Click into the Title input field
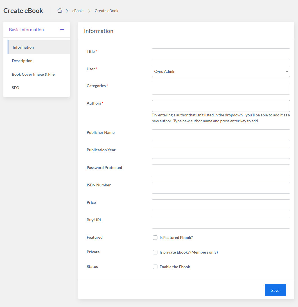Viewport: 298px width, 307px height. [221, 54]
